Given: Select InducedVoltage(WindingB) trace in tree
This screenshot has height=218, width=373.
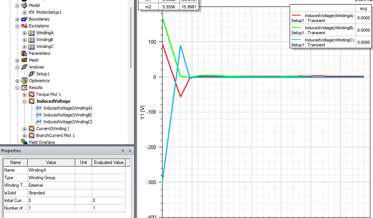Looking at the screenshot, I should point(67,115).
